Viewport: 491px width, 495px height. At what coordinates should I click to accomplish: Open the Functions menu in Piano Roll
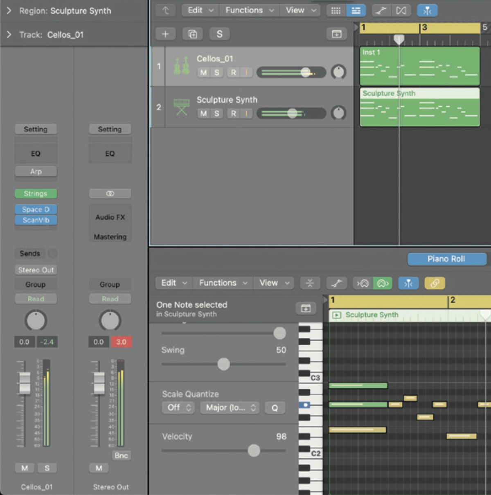point(222,283)
